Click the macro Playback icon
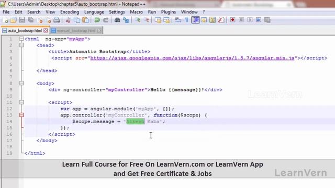This screenshot has height=188, width=335. [x=250, y=20]
